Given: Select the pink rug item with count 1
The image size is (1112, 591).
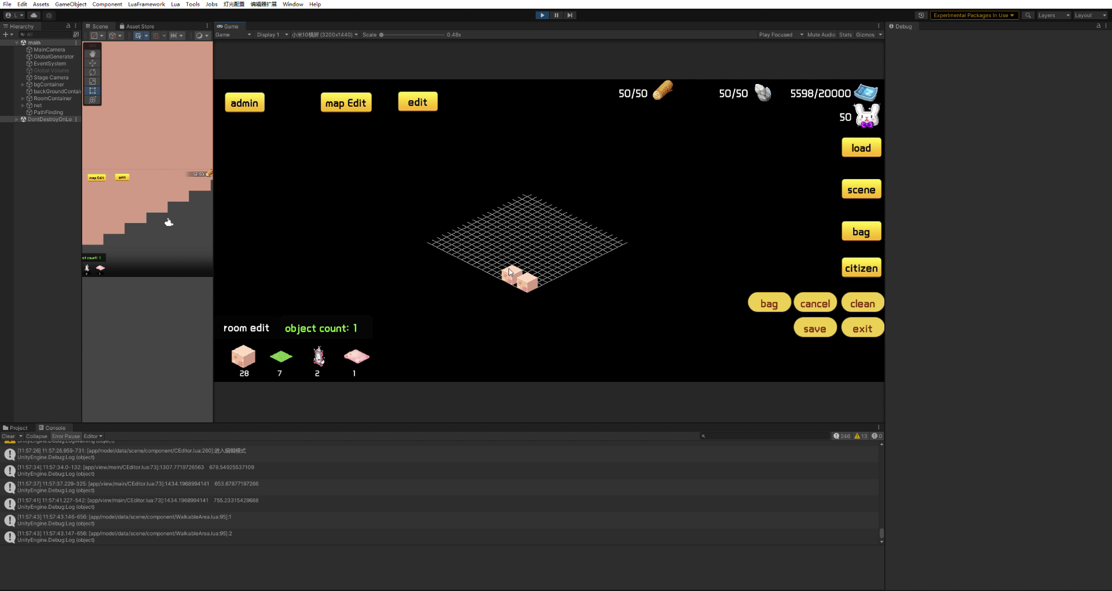Looking at the screenshot, I should (356, 356).
